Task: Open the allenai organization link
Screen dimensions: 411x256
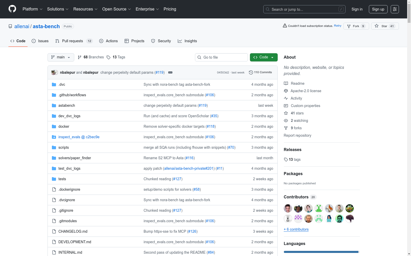Action: 22,26
